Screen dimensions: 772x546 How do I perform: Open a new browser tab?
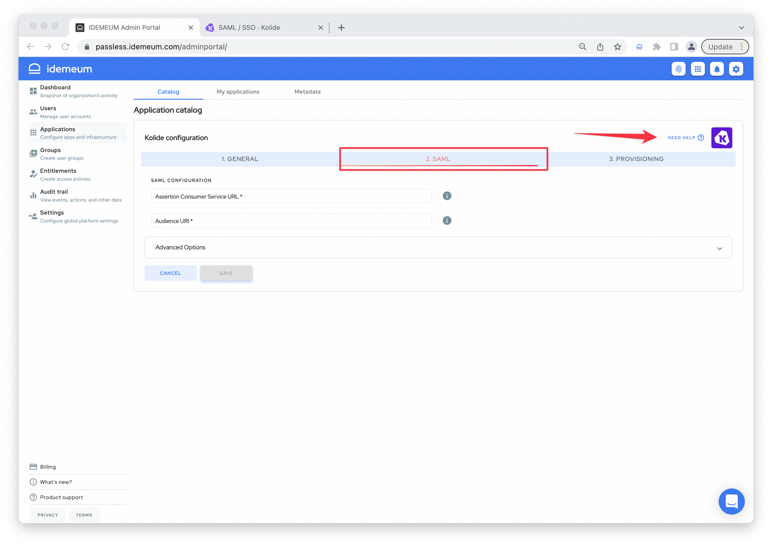(x=341, y=27)
